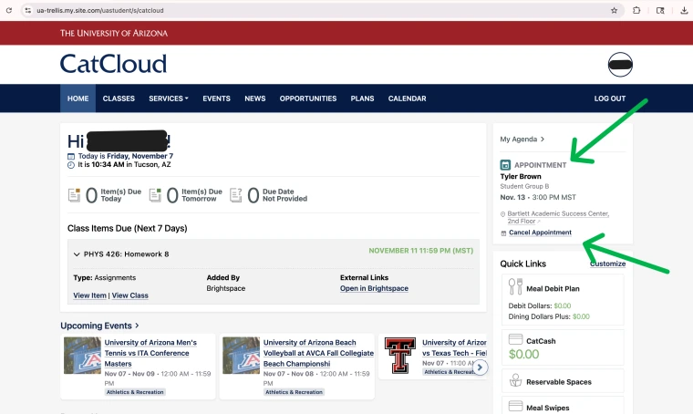This screenshot has width=693, height=414.
Task: Click the CatCash card icon
Action: 515,339
